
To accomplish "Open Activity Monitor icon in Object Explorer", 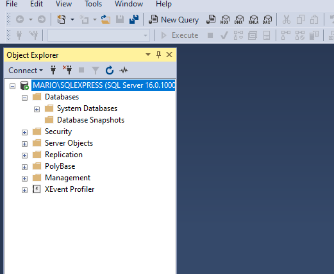I will pos(124,70).
